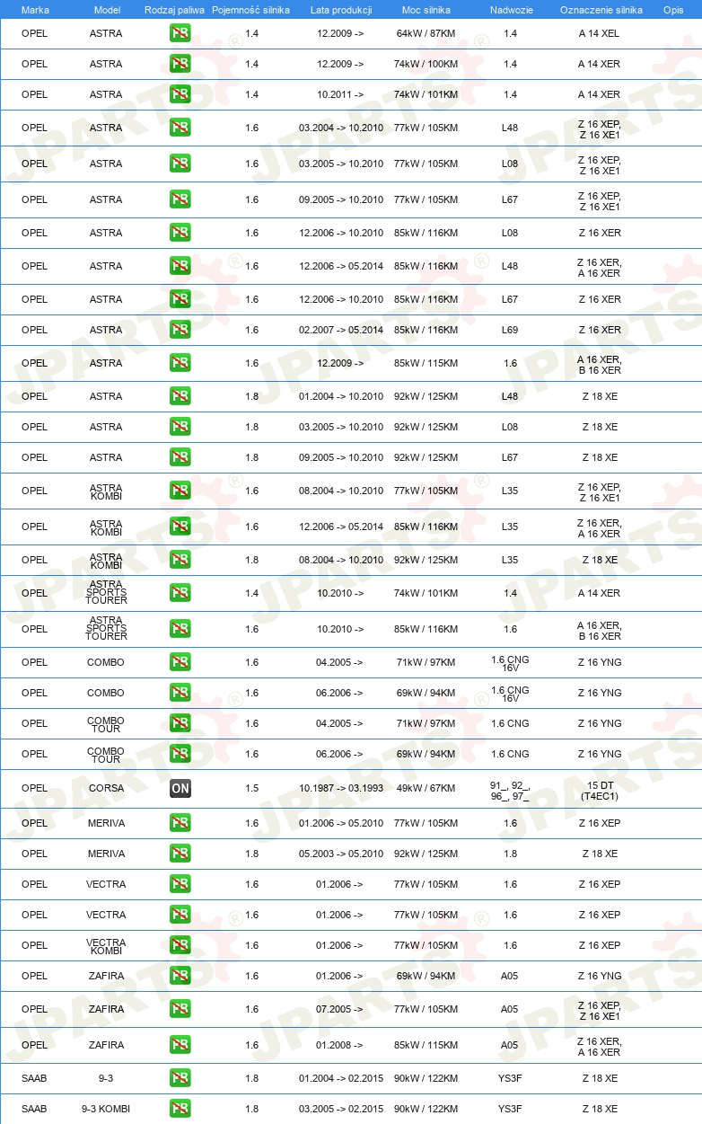Select the 05.2003 -> 05.2010 date cell
The width and height of the screenshot is (702, 1124).
341,854
